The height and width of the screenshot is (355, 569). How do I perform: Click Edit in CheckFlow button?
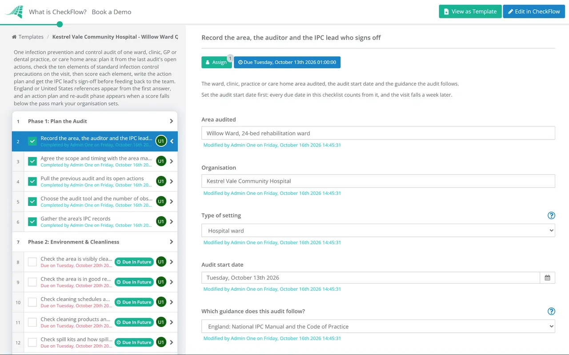point(534,12)
